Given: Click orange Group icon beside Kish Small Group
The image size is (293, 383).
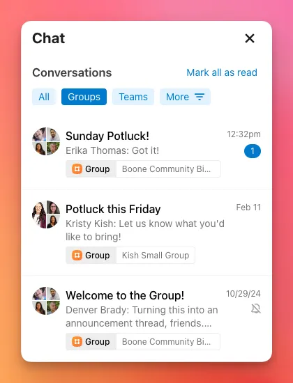Looking at the screenshot, I should 77,256.
